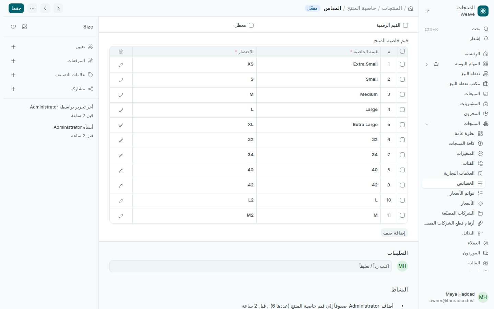Check the row 6 checkbox
This screenshot has width=494, height=309.
402,140
